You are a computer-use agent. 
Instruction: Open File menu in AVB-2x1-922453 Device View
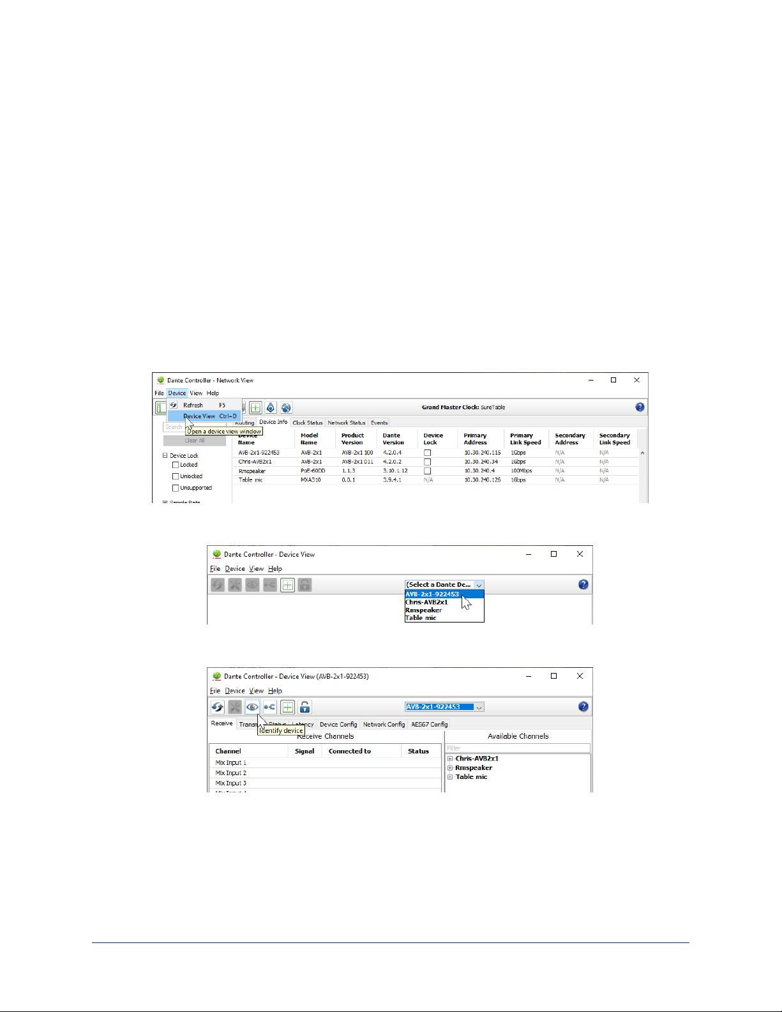coord(215,691)
